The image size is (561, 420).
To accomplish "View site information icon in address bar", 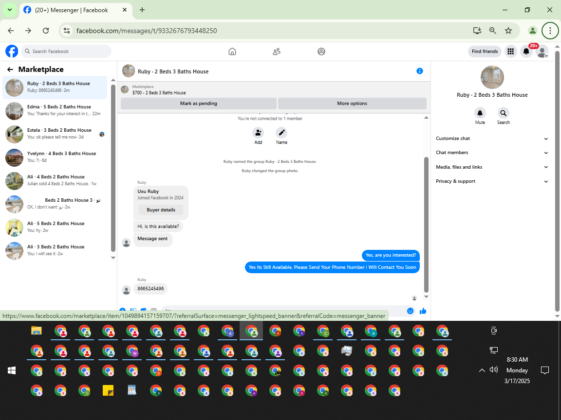I will (x=67, y=31).
